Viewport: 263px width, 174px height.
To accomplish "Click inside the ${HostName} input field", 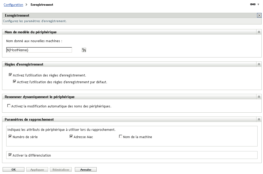I will pyautogui.click(x=39, y=50).
